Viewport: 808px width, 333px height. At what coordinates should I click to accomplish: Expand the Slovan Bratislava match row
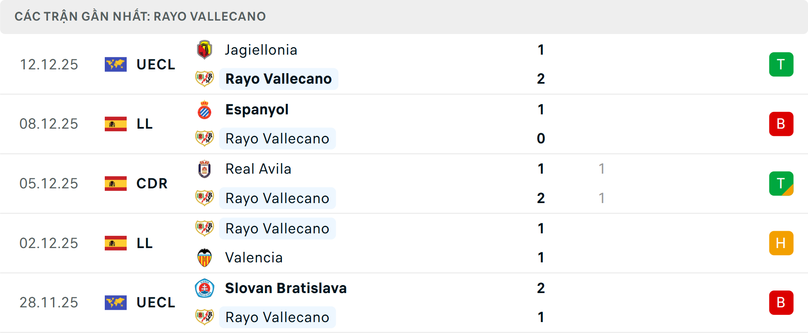pyautogui.click(x=404, y=302)
